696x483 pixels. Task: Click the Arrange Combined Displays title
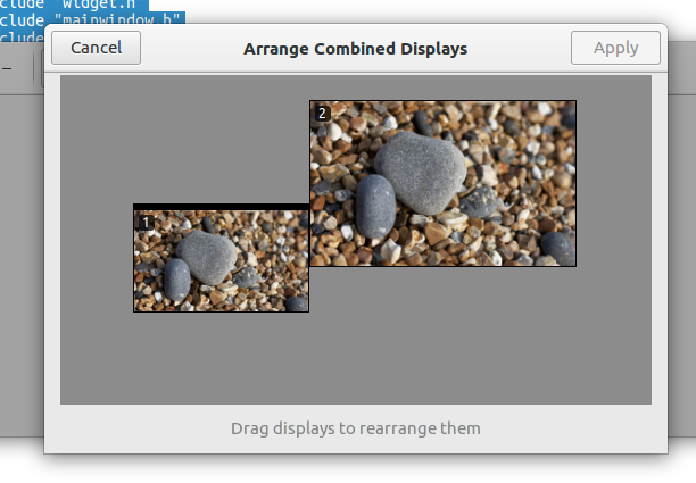coord(355,49)
